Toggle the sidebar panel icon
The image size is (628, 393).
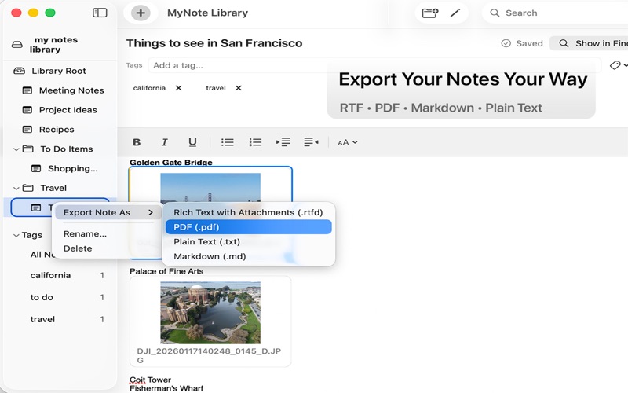coord(100,13)
